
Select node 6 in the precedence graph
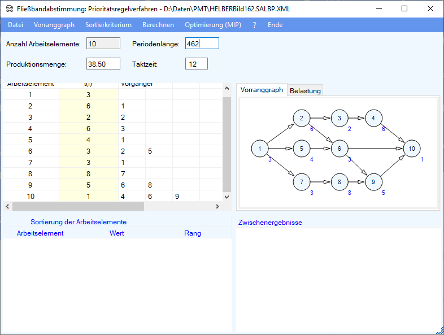point(339,149)
